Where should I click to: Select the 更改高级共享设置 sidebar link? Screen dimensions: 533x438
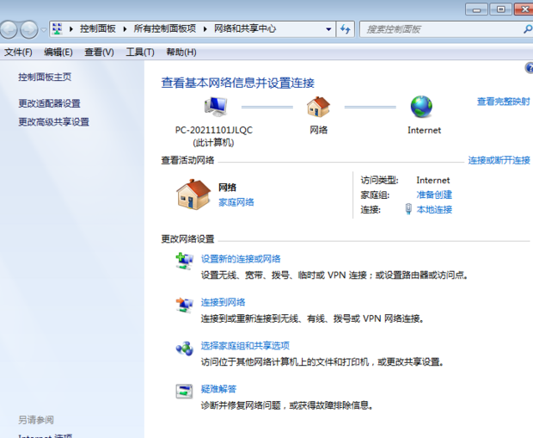[53, 122]
